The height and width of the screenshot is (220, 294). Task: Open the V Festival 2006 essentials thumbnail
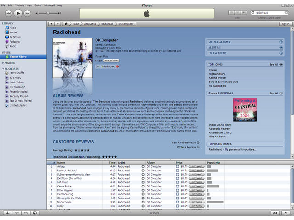coord(245,110)
